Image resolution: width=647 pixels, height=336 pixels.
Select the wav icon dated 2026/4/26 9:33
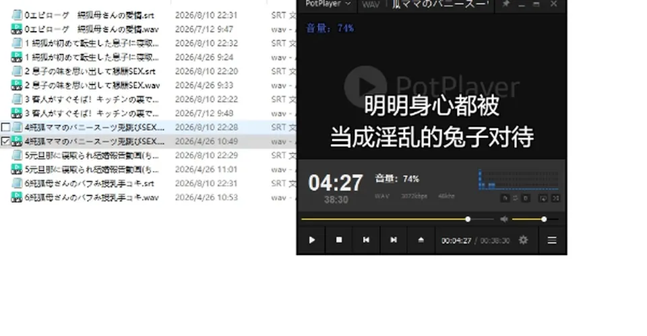coord(16,86)
